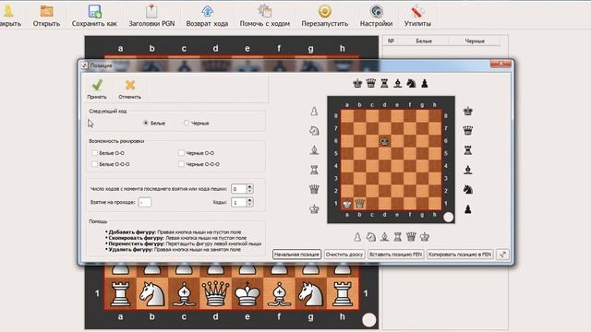
Task: Select black rook in right piece column
Action: 468,150
